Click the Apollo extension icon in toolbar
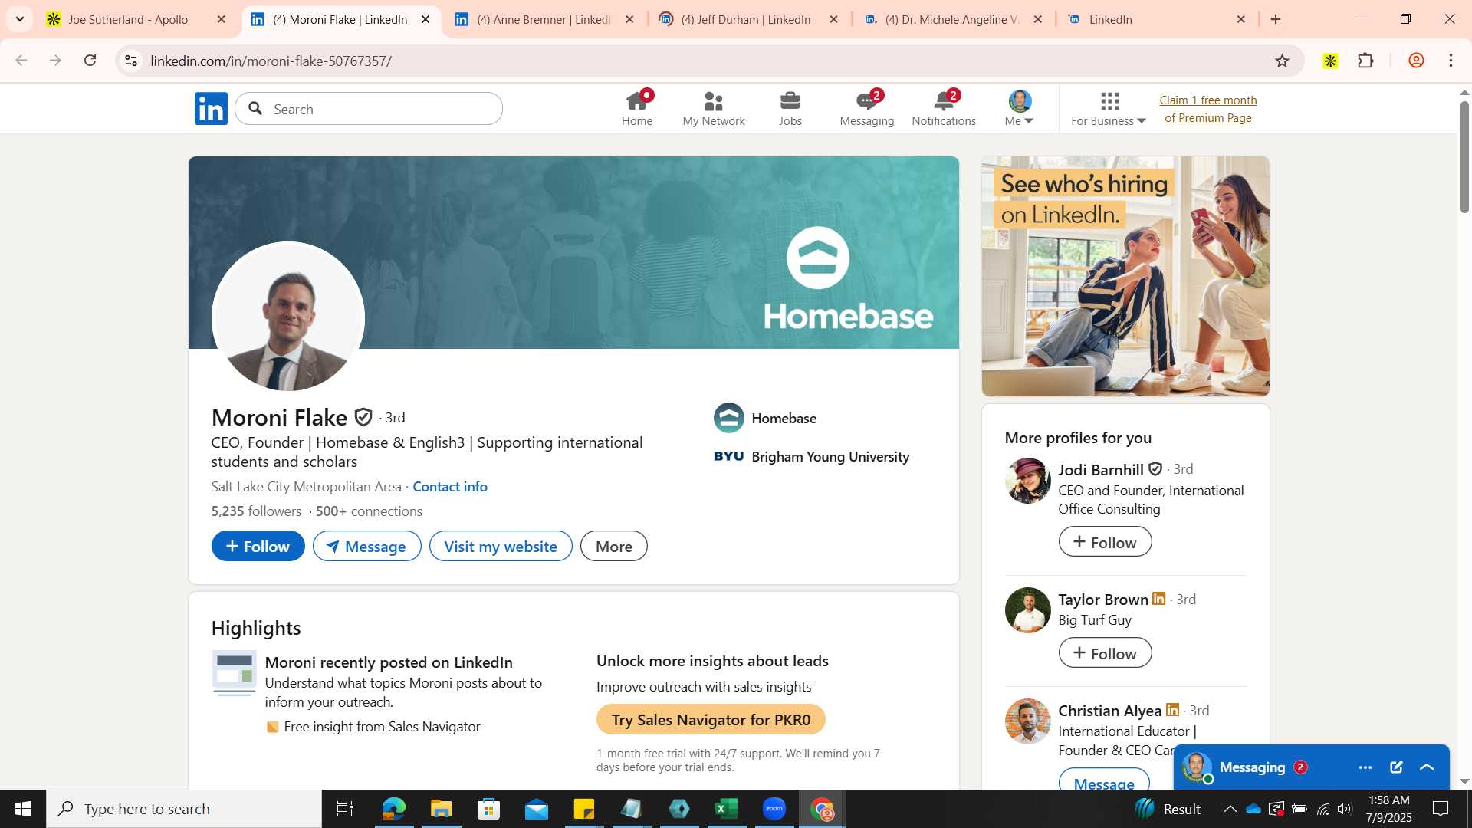Screen dimensions: 1472x828 coord(1330,61)
